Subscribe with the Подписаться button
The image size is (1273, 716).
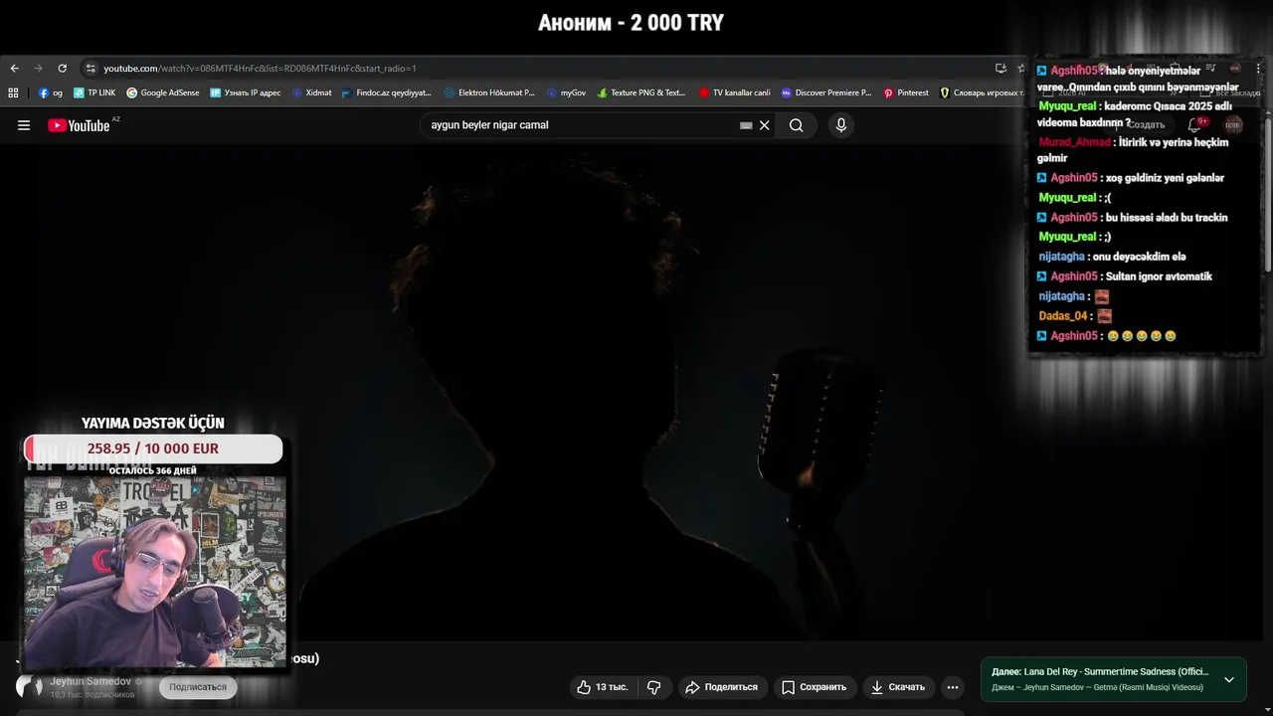click(198, 687)
